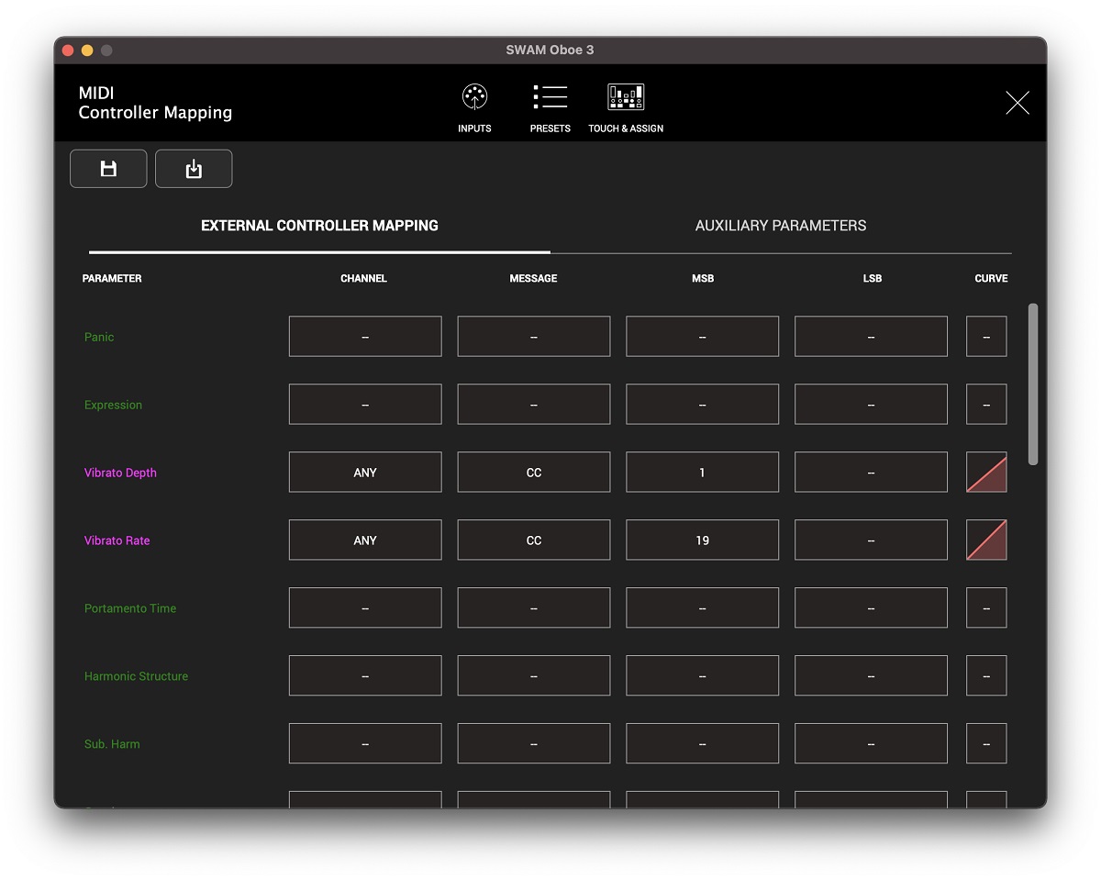Open Harmonic Structure channel dropdown
Image resolution: width=1101 pixels, height=880 pixels.
365,676
